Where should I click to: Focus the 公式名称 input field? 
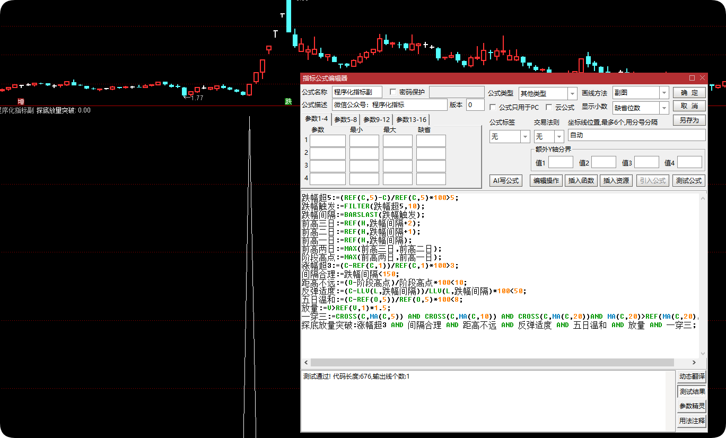[357, 92]
